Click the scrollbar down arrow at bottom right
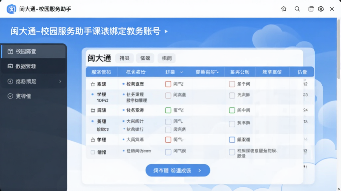Viewport: 341px width, 191px height. click(339, 189)
